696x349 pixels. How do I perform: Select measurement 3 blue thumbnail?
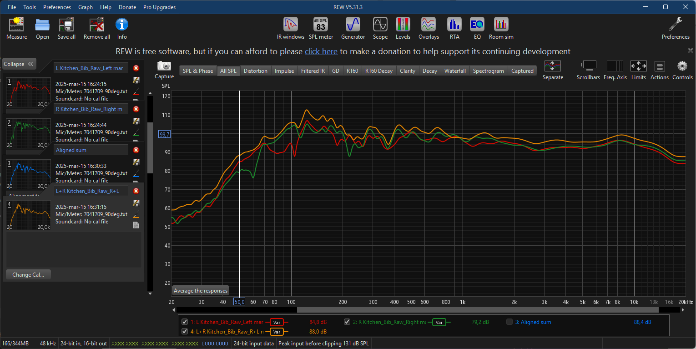[x=28, y=174]
